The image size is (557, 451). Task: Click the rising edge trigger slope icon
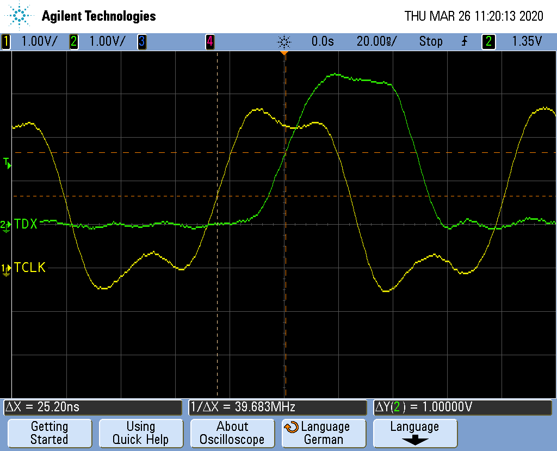464,41
